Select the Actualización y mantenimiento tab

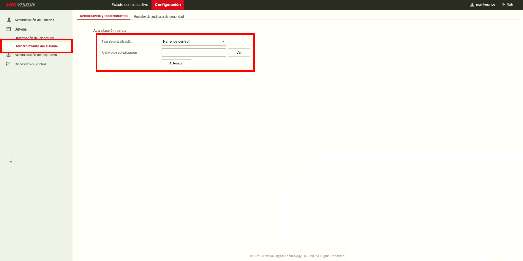(104, 16)
